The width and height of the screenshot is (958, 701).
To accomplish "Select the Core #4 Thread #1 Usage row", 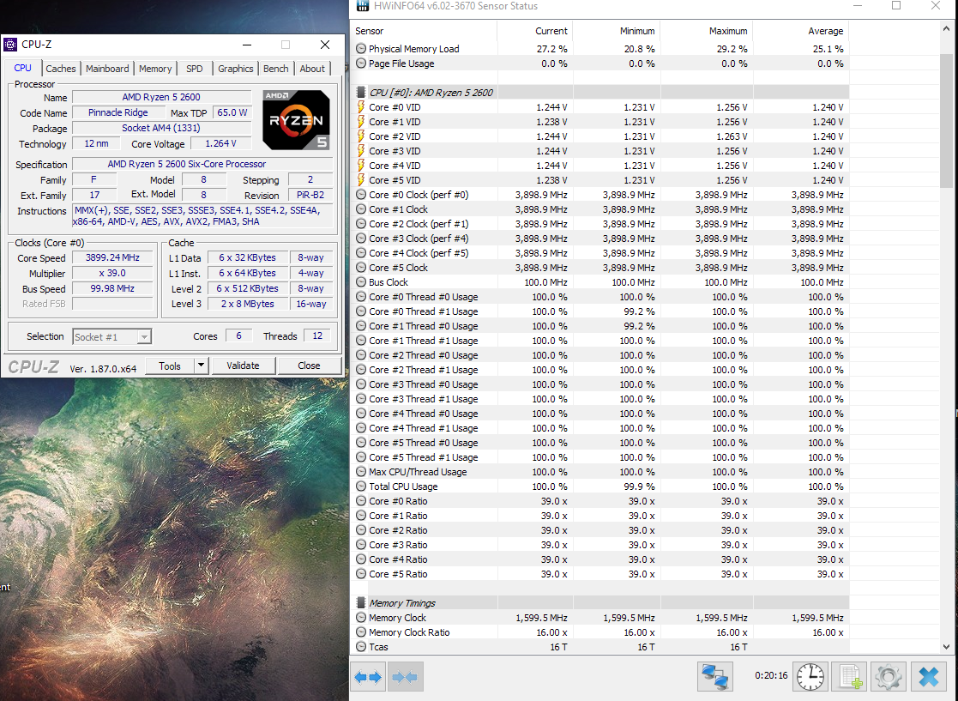I will tap(602, 428).
